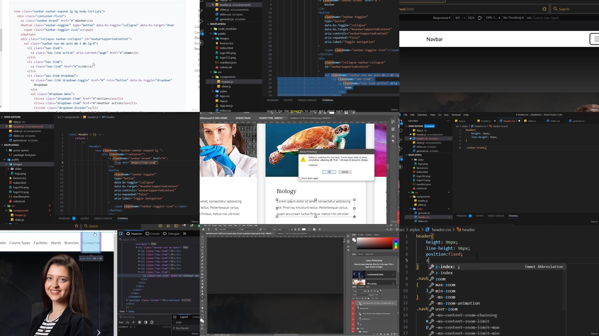The width and height of the screenshot is (599, 336).
Task: Click the add new rule plus icon in DevTools
Action: (133, 322)
